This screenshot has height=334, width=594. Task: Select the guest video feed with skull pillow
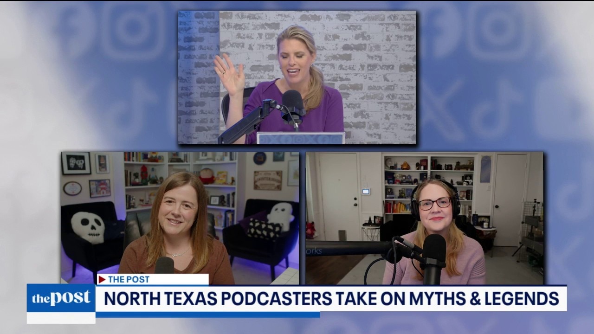[180, 218]
